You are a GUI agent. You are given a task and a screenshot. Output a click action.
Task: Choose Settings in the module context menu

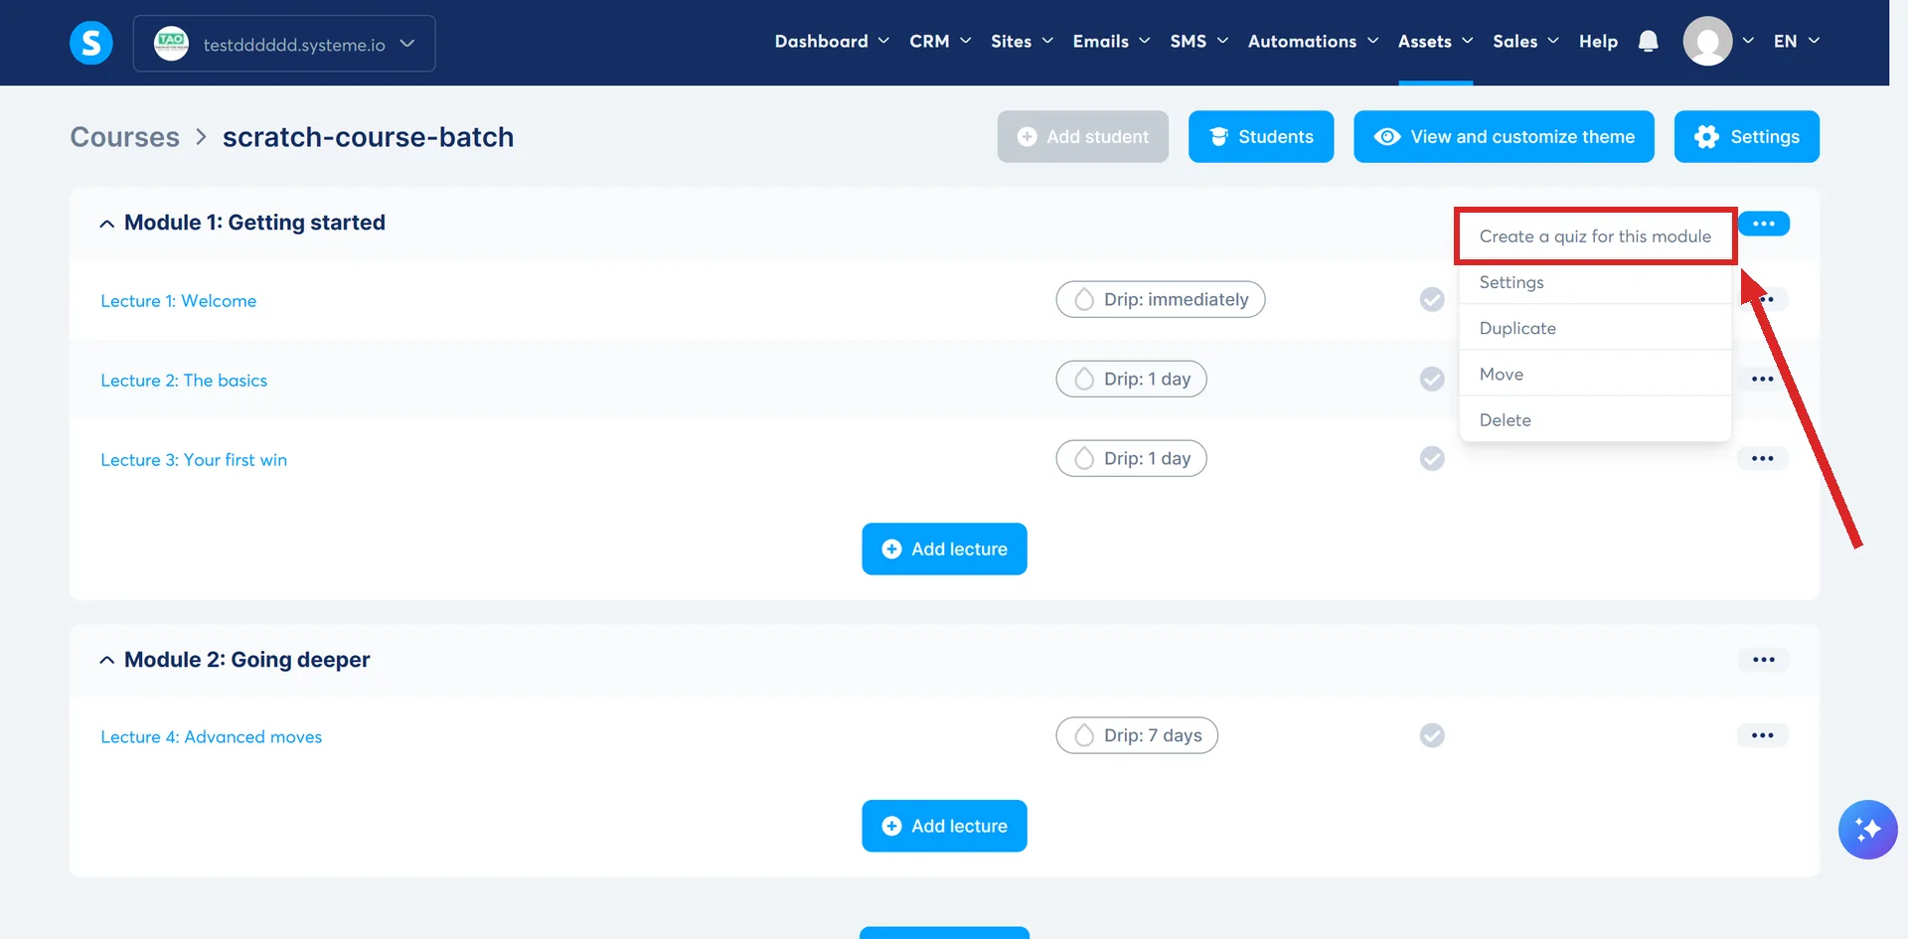1595,282
